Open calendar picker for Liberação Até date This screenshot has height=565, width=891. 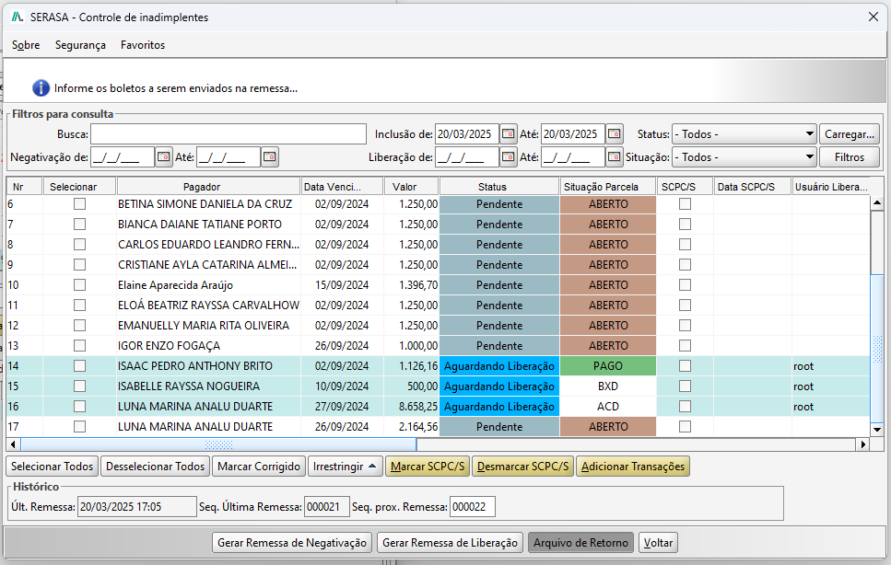pyautogui.click(x=615, y=157)
